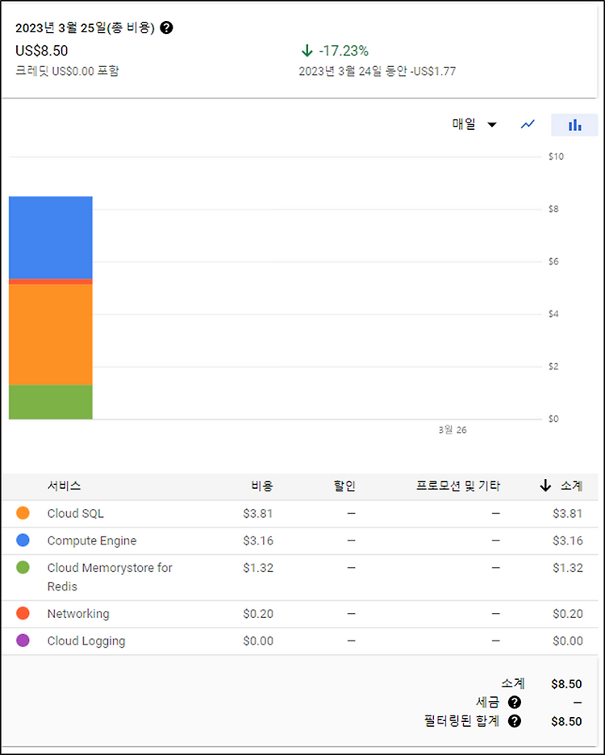Image resolution: width=605 pixels, height=755 pixels.
Task: Select the Cloud SQL service name
Action: [76, 514]
